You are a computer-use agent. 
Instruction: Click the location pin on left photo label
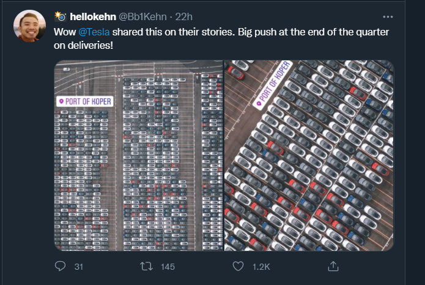(61, 101)
